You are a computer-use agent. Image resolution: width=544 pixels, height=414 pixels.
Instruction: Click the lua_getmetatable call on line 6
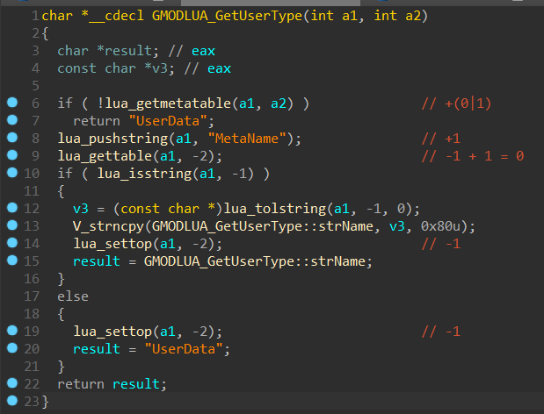168,103
